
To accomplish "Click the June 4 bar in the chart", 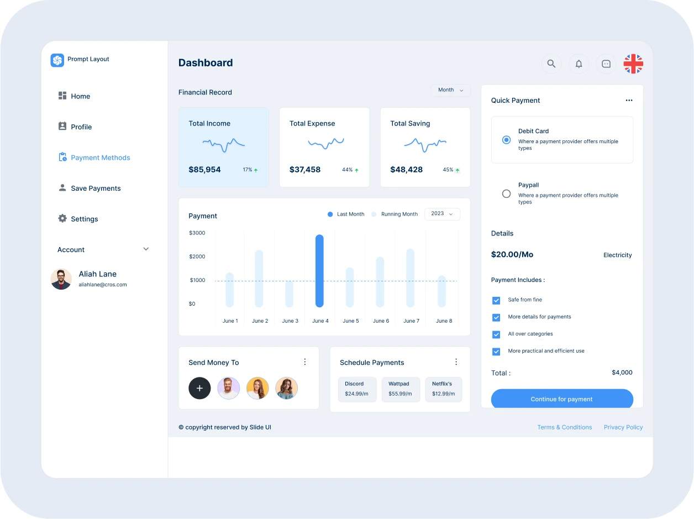I will click(x=319, y=271).
